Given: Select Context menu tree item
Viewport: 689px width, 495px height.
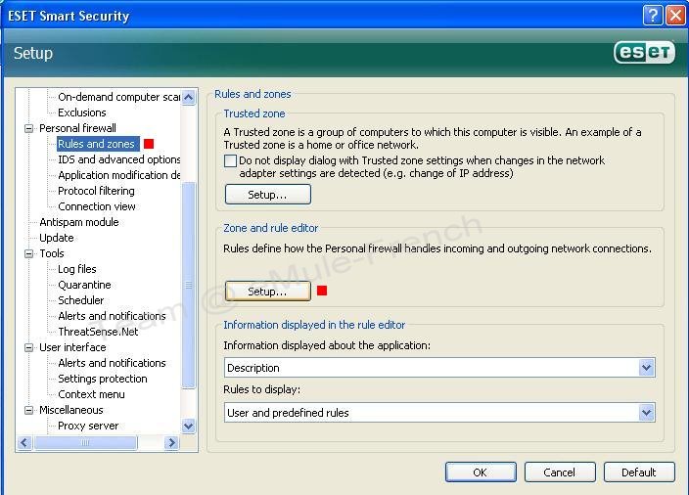Looking at the screenshot, I should click(91, 394).
